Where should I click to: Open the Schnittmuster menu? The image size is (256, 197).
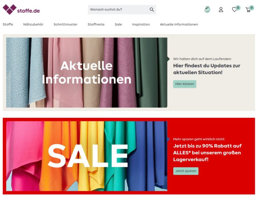pos(65,24)
